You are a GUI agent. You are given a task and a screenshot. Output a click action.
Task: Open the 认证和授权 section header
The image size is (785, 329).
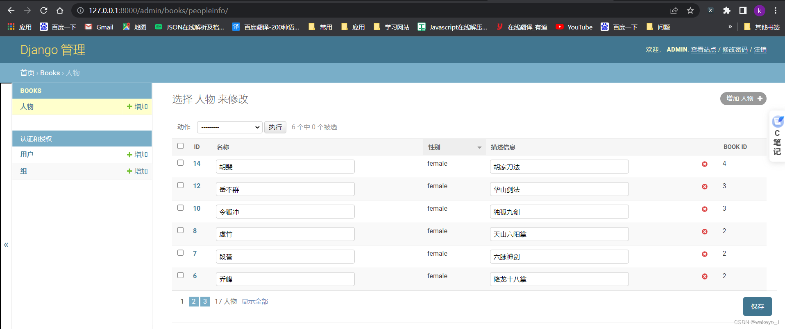pyautogui.click(x=36, y=139)
